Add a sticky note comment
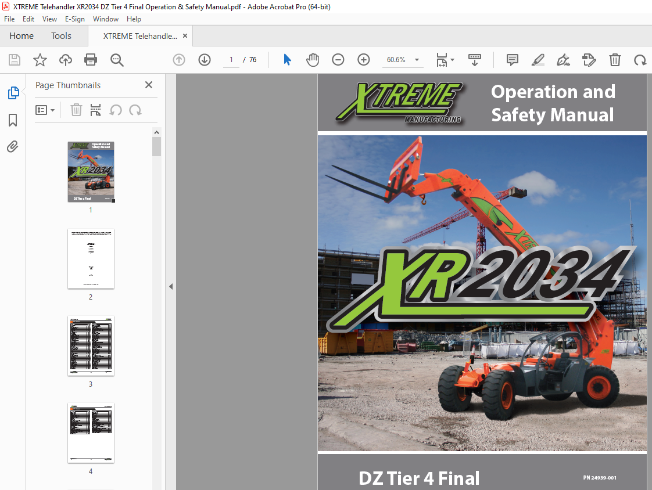Screen dimensions: 652x490 coord(513,60)
